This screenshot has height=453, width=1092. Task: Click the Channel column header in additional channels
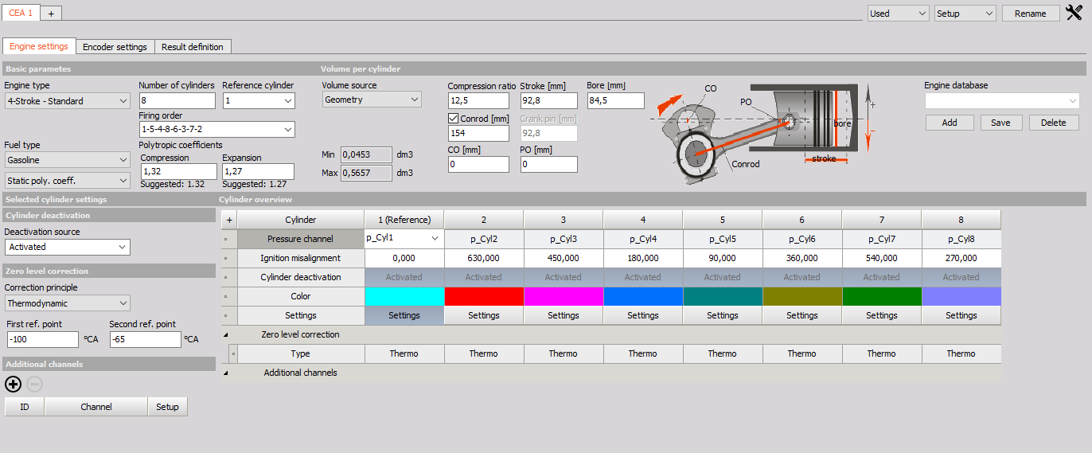pyautogui.click(x=96, y=407)
